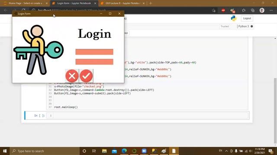Click the Login heading text
The width and height of the screenshot is (277, 155).
click(94, 34)
